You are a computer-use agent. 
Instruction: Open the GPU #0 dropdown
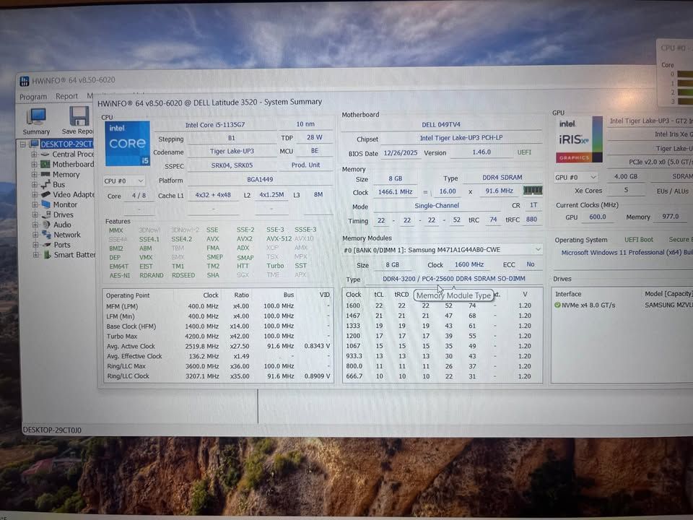576,178
